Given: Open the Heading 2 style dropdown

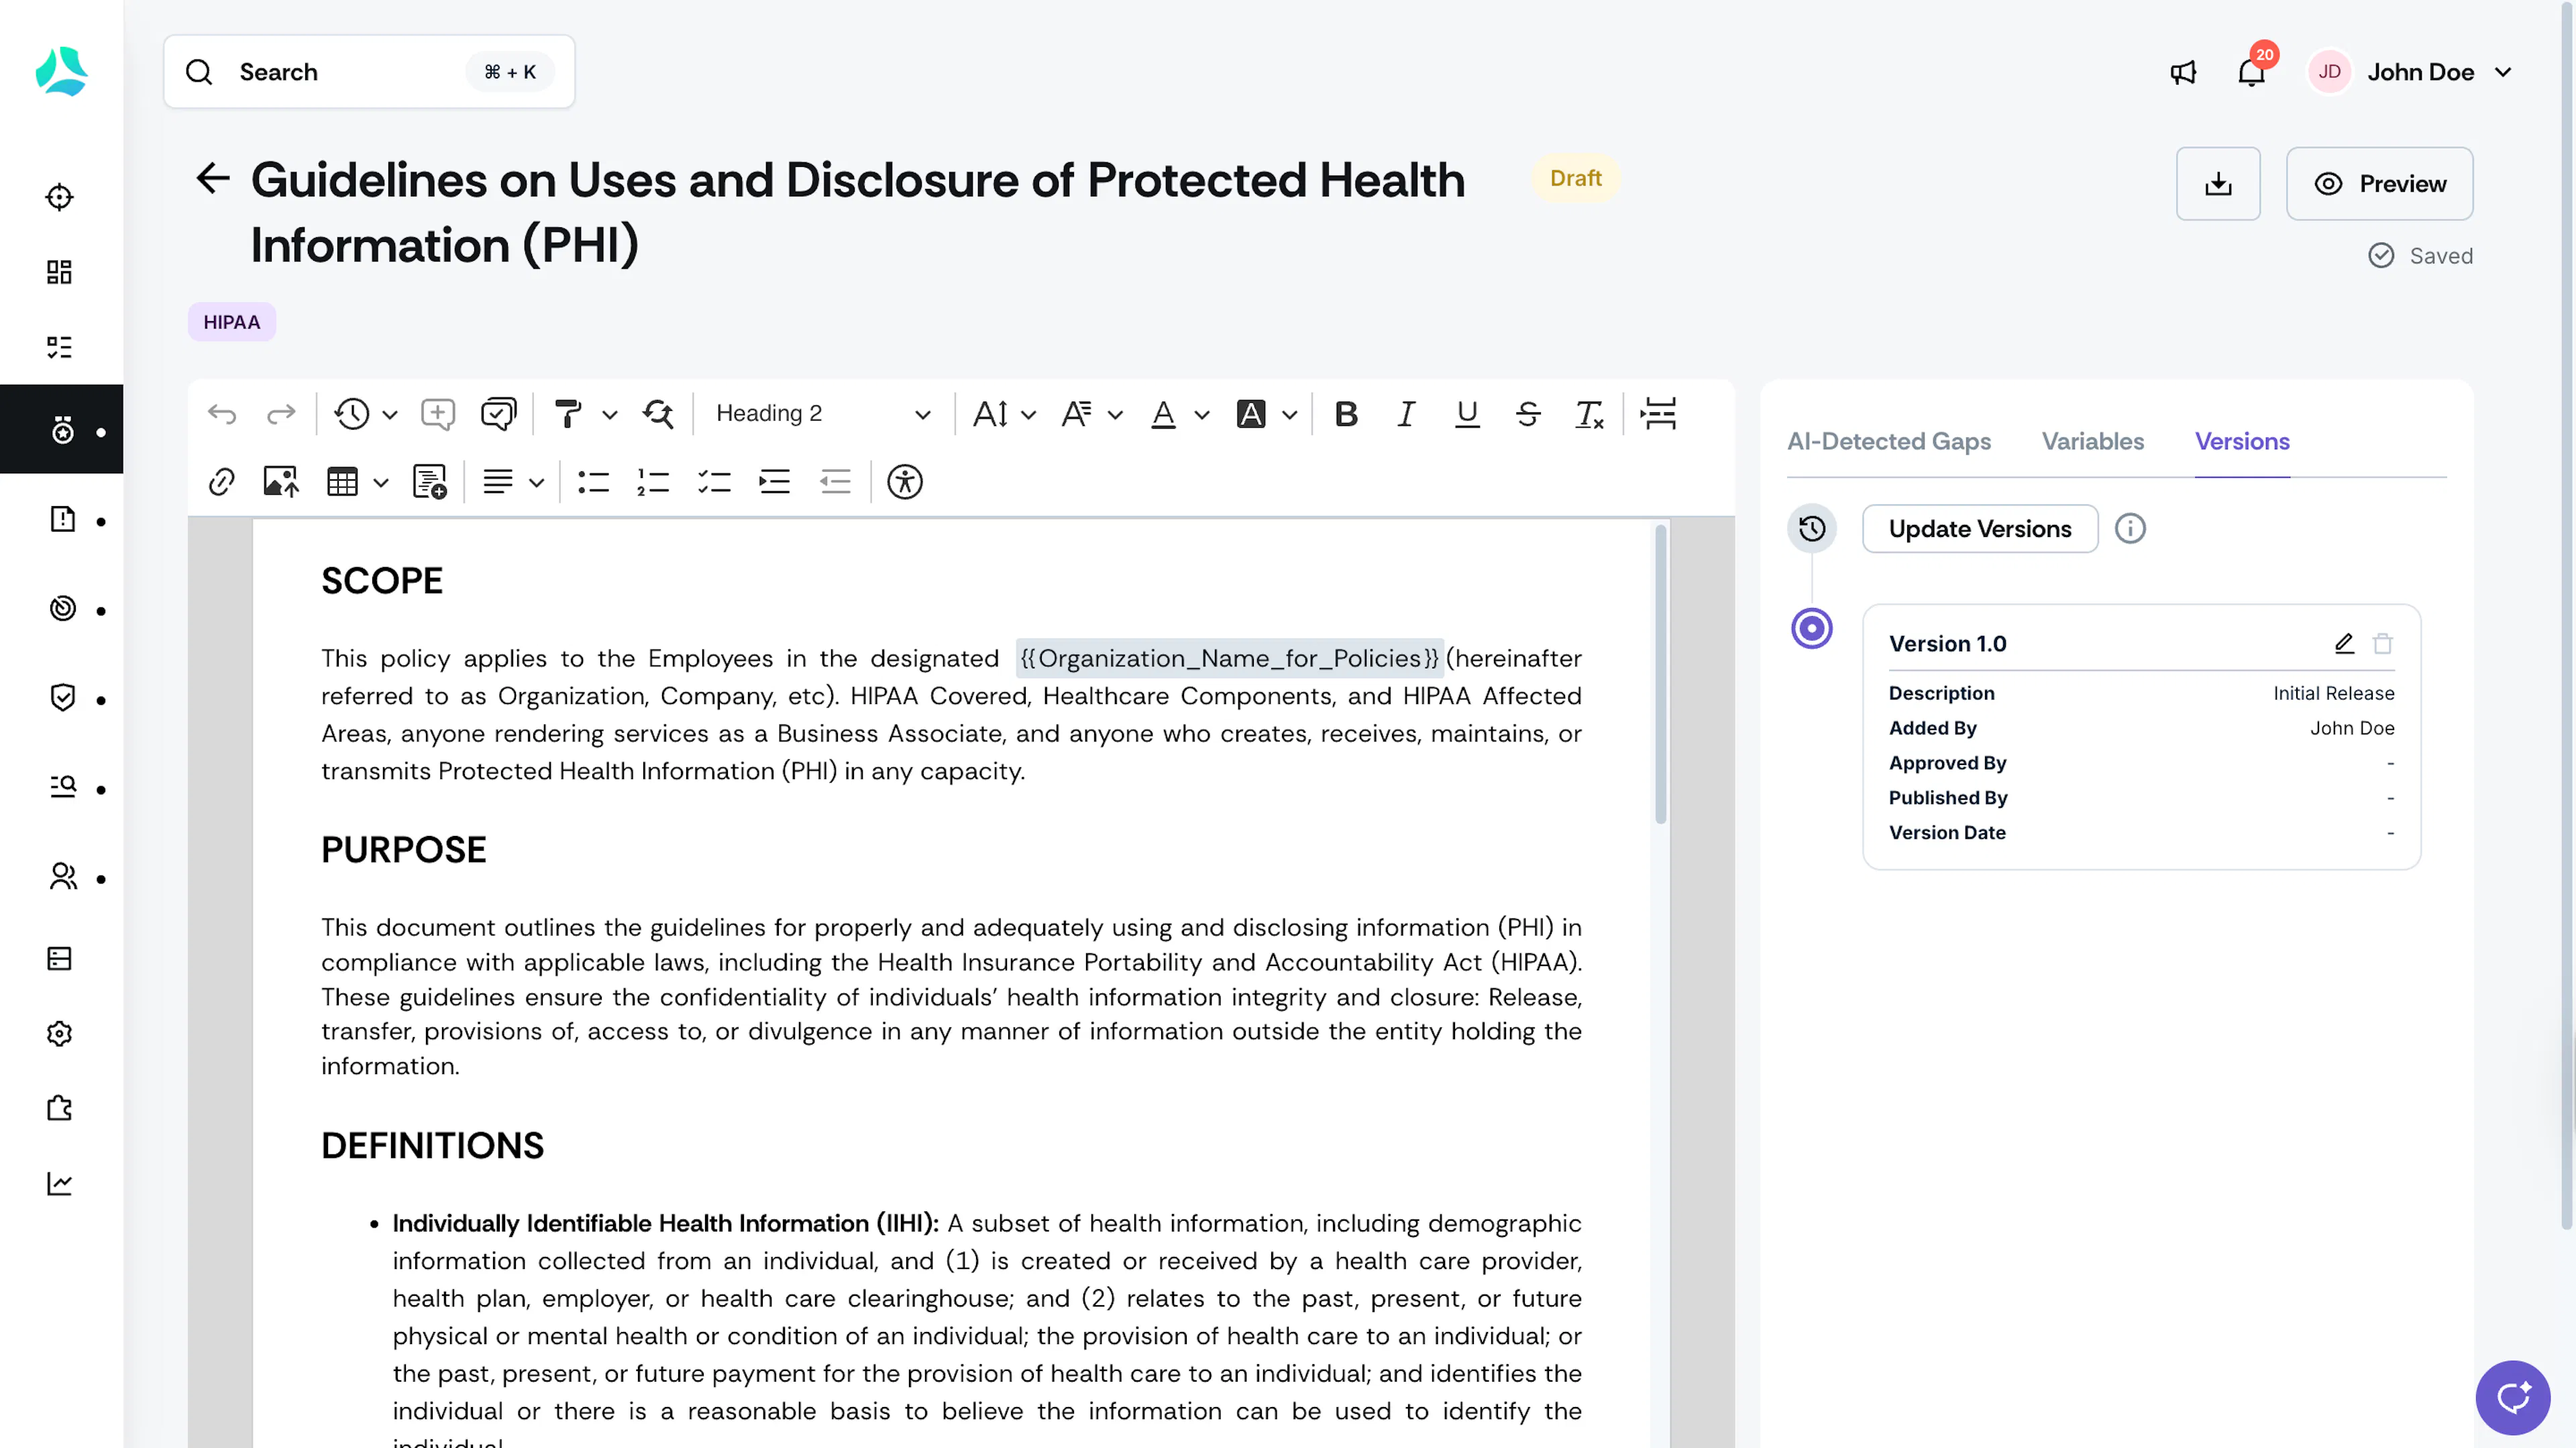Looking at the screenshot, I should 823,414.
